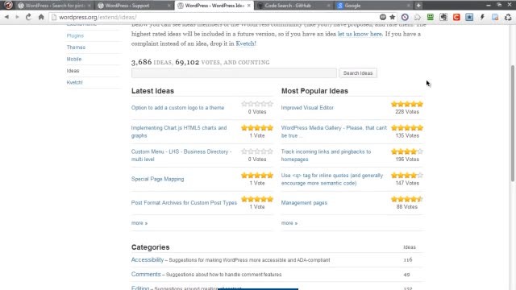Select Ideas in the left sidebar
Screen dimensions: 516x290
tap(73, 71)
